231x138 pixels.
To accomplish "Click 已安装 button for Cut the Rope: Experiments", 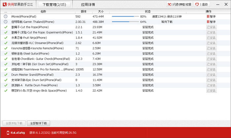I will [x=212, y=32].
